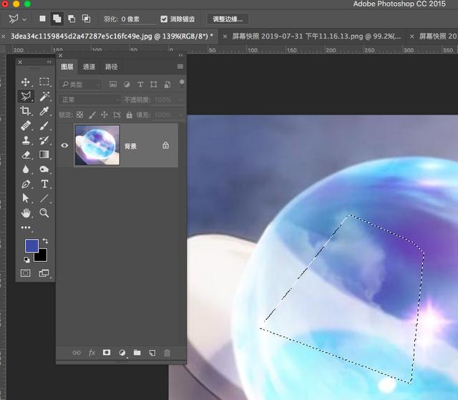458x400 pixels.
Task: Switch to the 路径 Paths tab
Action: [112, 67]
